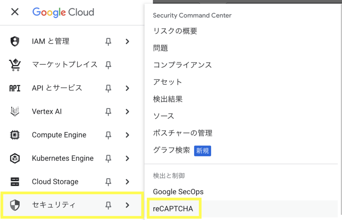Expand the Compute Engine submenu chevron
The width and height of the screenshot is (342, 220).
(127, 135)
